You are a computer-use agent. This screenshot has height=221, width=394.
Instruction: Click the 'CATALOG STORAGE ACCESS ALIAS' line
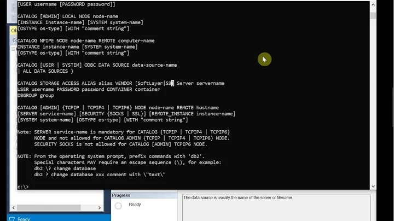(x=121, y=83)
